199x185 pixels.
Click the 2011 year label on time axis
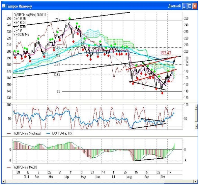tap(26, 177)
